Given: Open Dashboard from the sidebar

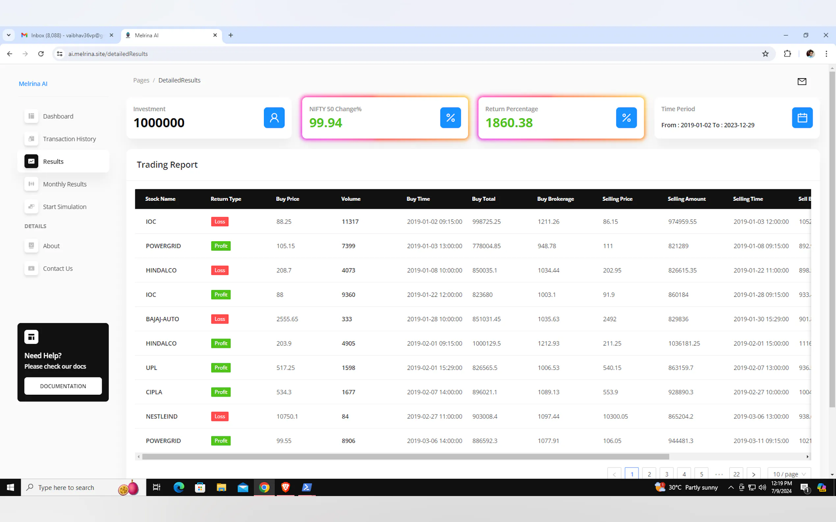Looking at the screenshot, I should 58,116.
